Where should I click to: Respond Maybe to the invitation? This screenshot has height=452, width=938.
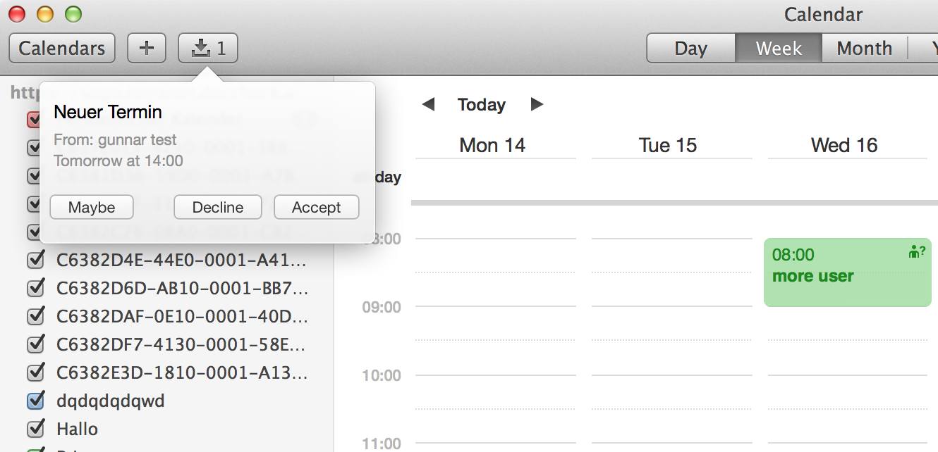pyautogui.click(x=92, y=208)
